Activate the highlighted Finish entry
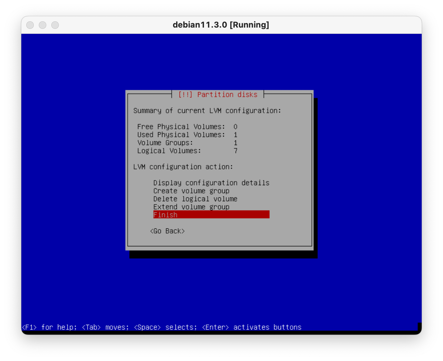Image resolution: width=443 pixels, height=361 pixels. [x=211, y=215]
